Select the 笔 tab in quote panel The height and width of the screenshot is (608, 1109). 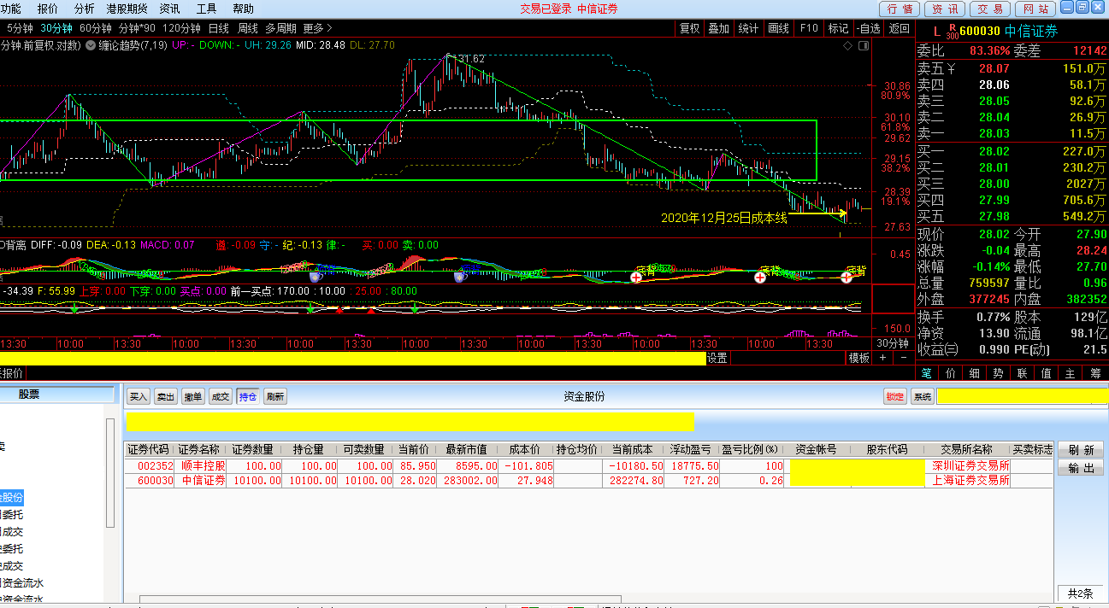(928, 373)
